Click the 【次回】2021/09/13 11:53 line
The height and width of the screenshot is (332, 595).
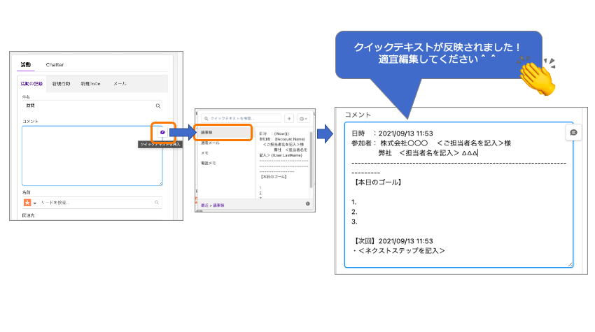[x=393, y=241]
